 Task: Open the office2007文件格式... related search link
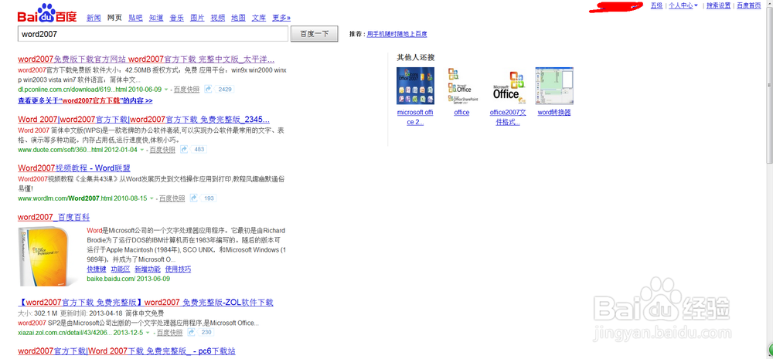pyautogui.click(x=508, y=117)
